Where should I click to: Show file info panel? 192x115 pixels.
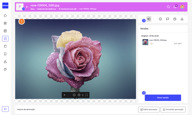coord(160,19)
